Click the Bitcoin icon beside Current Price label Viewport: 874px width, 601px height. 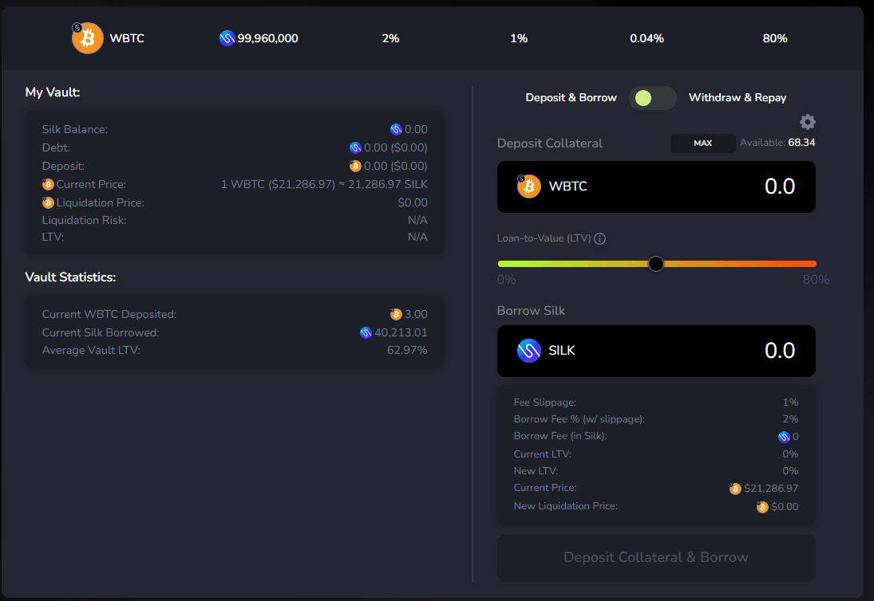tap(48, 184)
